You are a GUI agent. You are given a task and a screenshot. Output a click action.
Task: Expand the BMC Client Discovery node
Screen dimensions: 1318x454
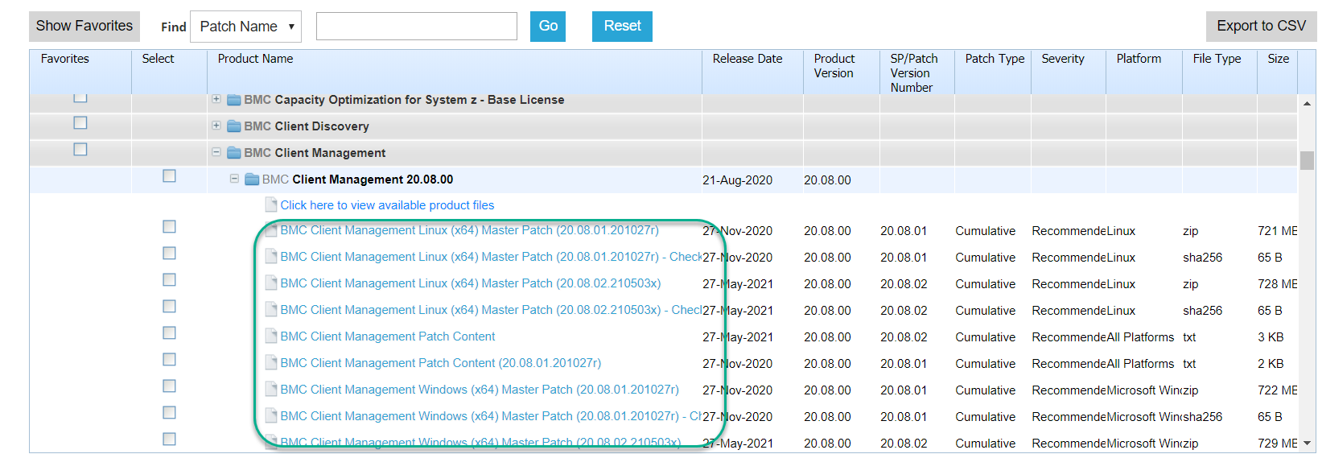216,126
